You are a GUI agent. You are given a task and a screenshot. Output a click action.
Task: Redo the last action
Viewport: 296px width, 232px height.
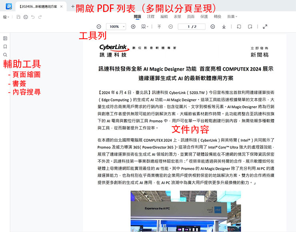[40, 17]
